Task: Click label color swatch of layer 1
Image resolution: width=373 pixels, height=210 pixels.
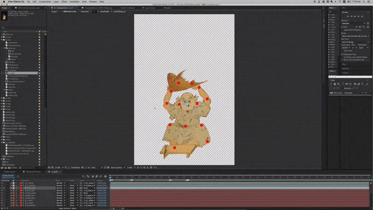Action: click(x=14, y=183)
